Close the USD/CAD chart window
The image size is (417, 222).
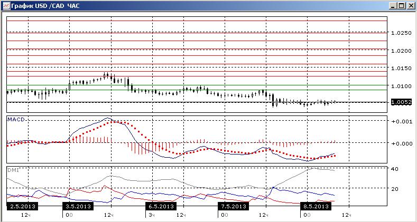[x=410, y=6]
